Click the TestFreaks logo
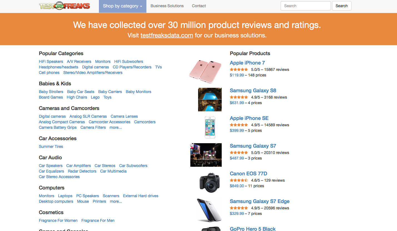Viewport: 397px width, 231px height. [x=64, y=6]
